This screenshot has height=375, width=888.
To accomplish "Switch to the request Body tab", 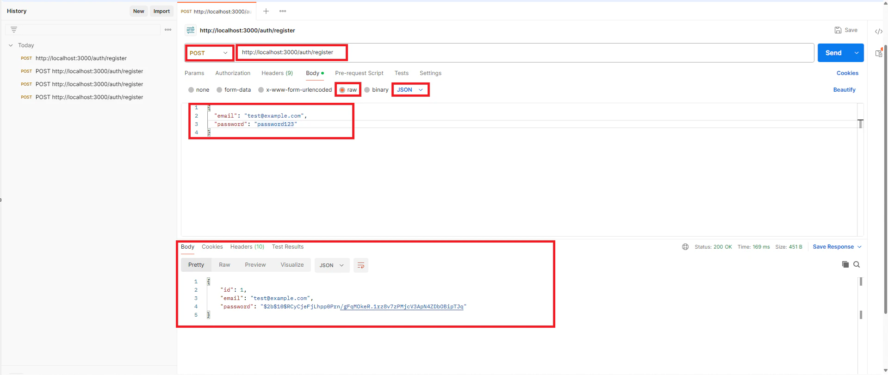I will (315, 73).
